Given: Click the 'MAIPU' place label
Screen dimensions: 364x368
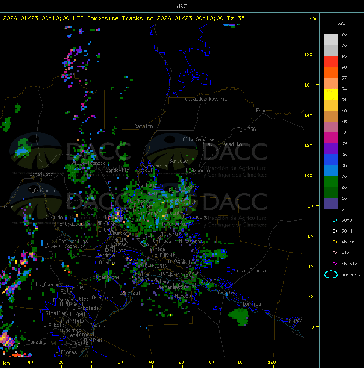Looking at the screenshot, I should [x=121, y=240].
